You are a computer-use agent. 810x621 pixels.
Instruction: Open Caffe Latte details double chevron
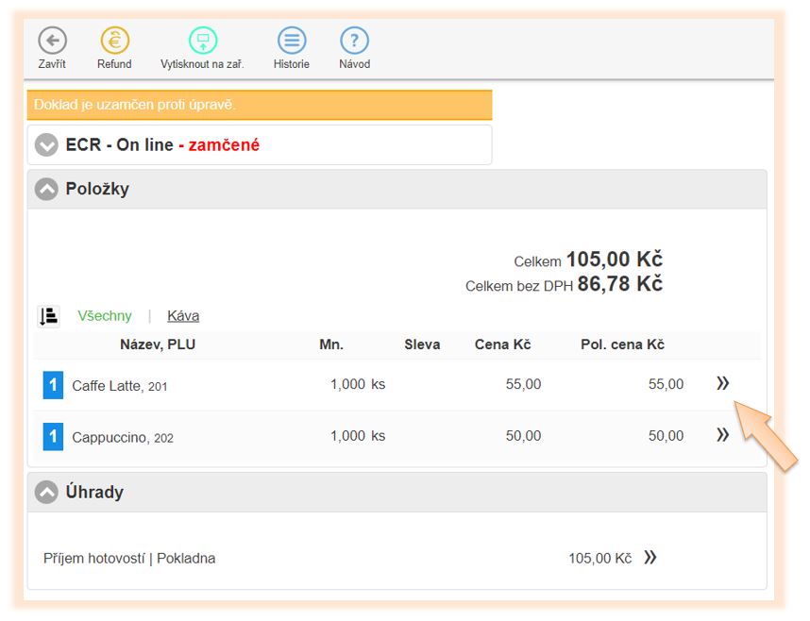click(723, 383)
